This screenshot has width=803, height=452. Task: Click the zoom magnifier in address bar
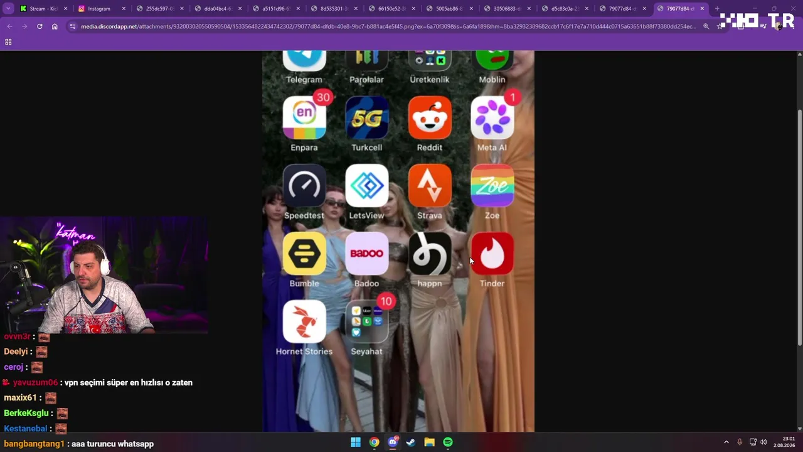coord(706,26)
